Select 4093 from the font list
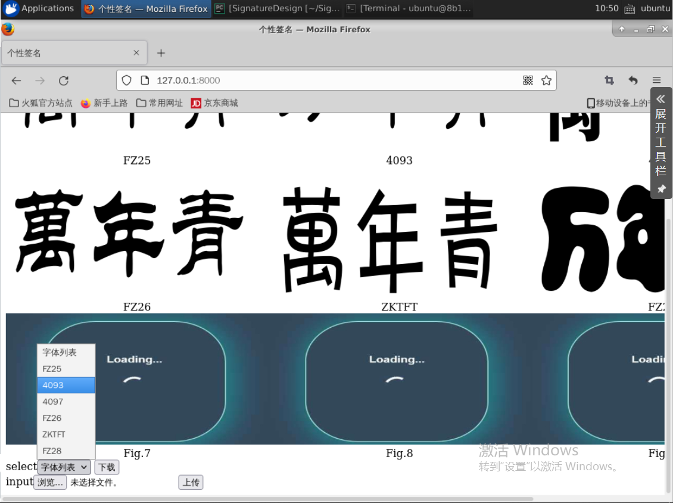Image resolution: width=673 pixels, height=503 pixels. [66, 385]
